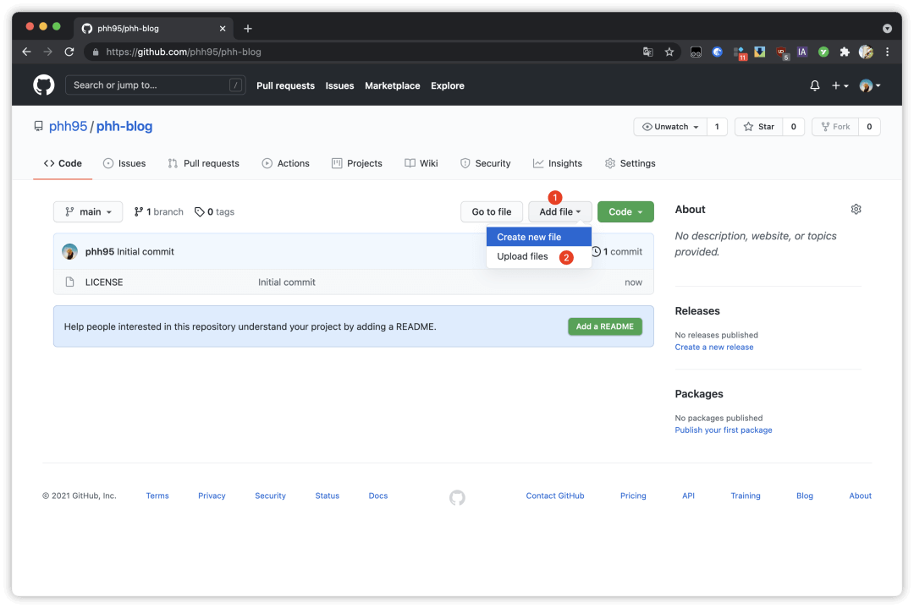Expand the green Code dropdown

[625, 212]
